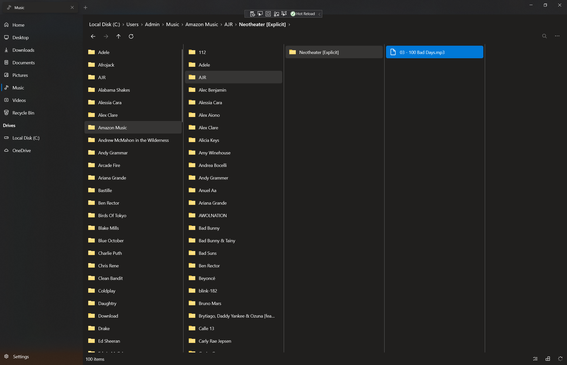Open the AWOLNATION folder

point(233,215)
